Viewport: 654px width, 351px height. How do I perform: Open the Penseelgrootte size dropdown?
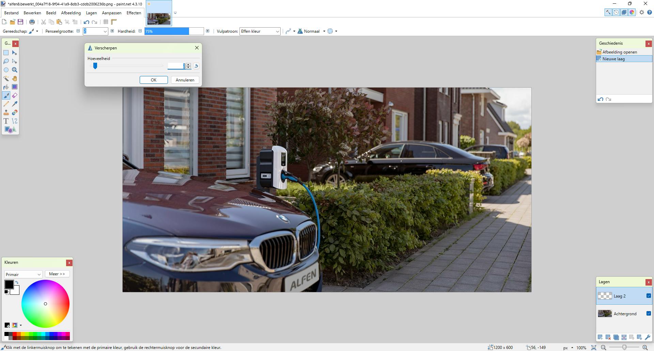(x=105, y=31)
